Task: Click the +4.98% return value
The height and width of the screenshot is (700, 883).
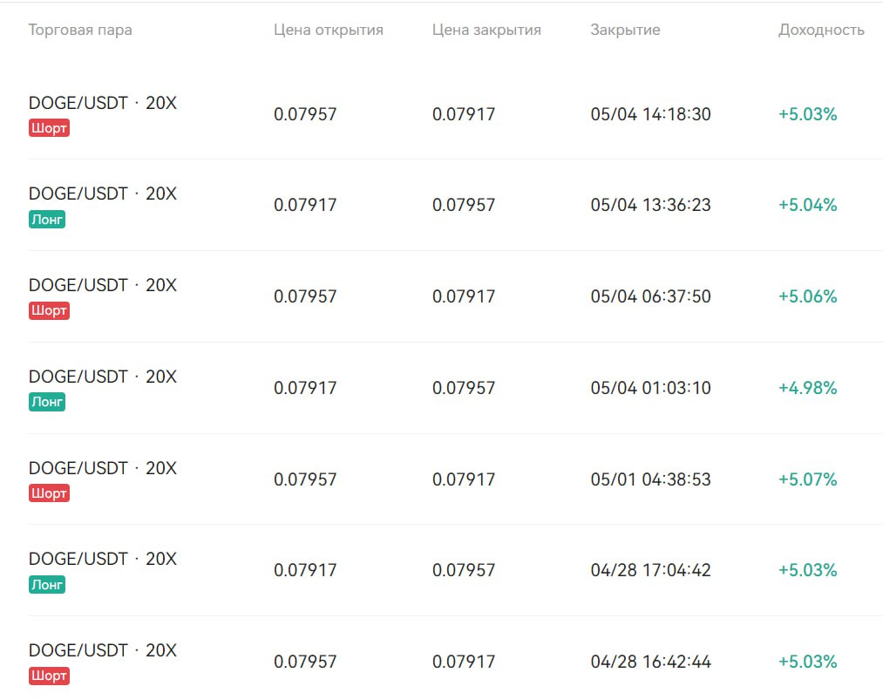Action: (807, 387)
